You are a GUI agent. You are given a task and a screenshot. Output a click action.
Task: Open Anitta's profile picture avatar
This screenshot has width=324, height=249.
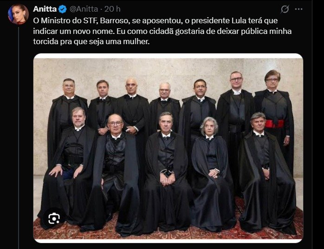tap(18, 14)
